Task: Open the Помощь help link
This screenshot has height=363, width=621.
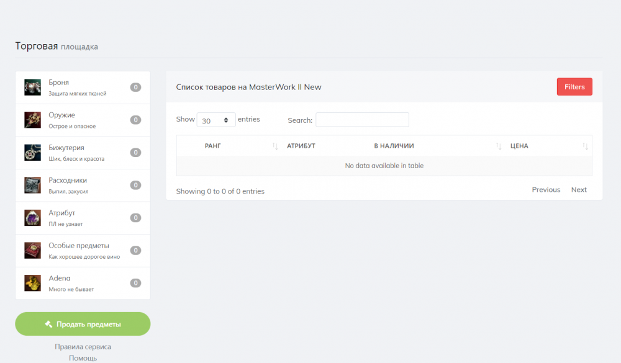Action: (83, 358)
